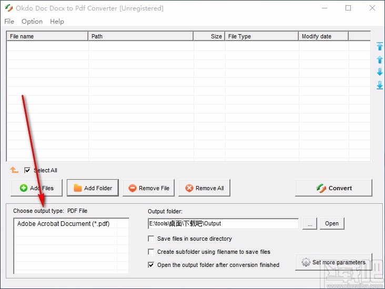
Task: Click the orange up-arrow icon beside Select All
Action: point(14,170)
